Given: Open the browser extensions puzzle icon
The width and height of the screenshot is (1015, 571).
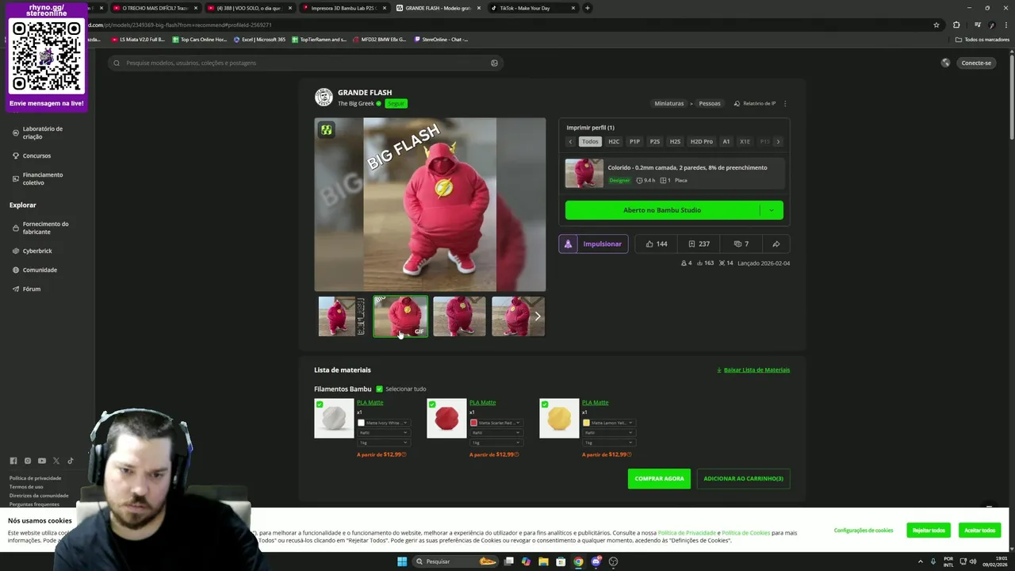Looking at the screenshot, I should click(x=956, y=25).
